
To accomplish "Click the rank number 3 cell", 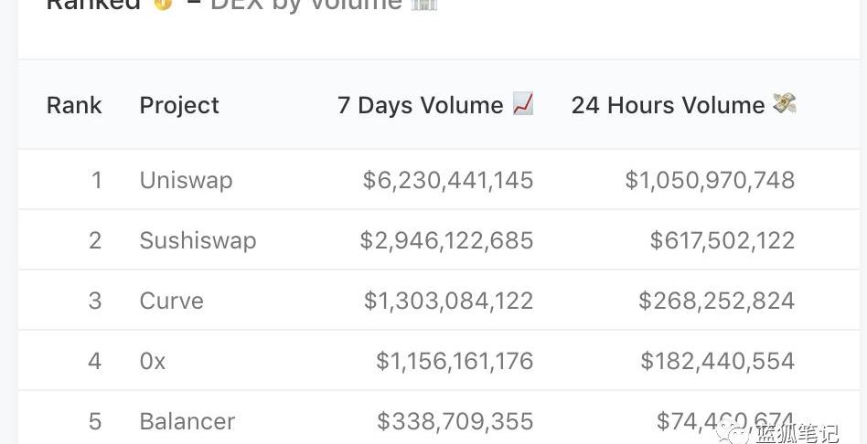I will (x=94, y=301).
